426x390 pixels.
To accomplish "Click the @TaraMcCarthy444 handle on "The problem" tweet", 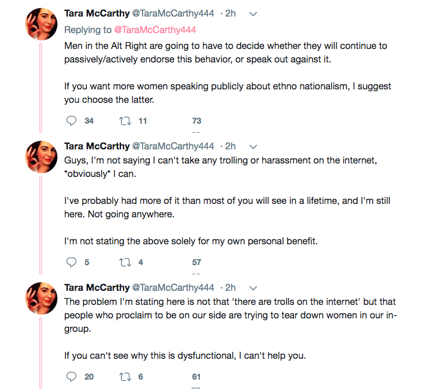I will coord(173,288).
